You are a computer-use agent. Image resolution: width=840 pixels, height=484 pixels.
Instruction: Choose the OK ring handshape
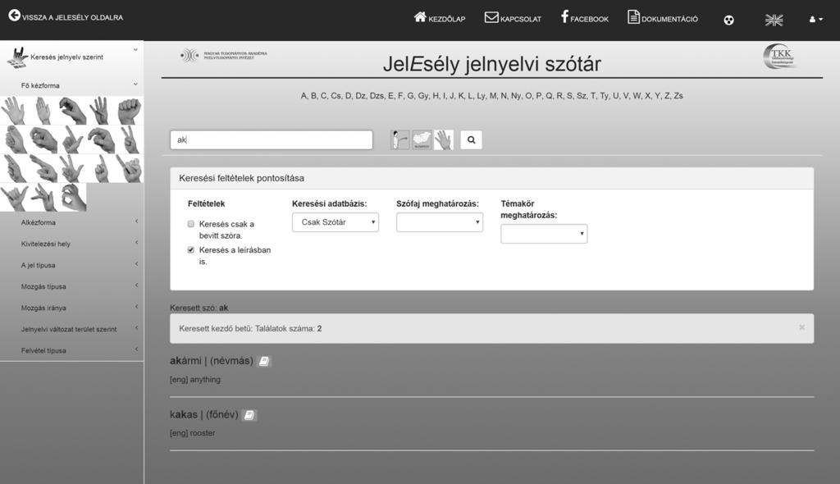pyautogui.click(x=72, y=197)
